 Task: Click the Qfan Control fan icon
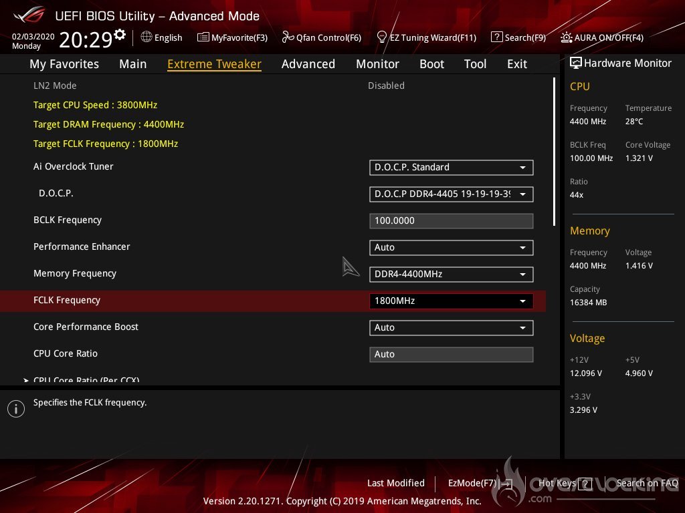coord(288,37)
